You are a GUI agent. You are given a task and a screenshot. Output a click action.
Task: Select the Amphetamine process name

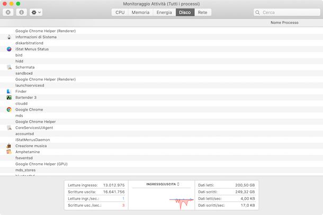(28, 152)
